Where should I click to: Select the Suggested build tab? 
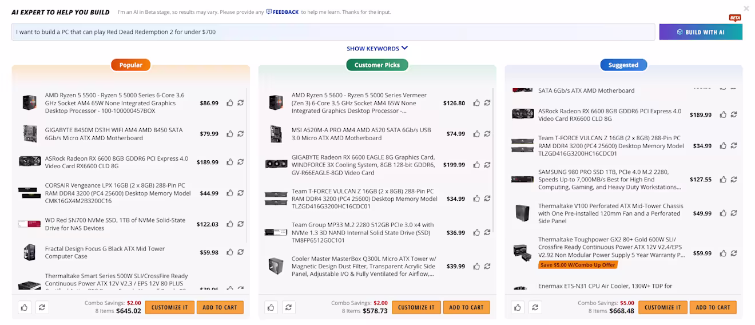(623, 65)
